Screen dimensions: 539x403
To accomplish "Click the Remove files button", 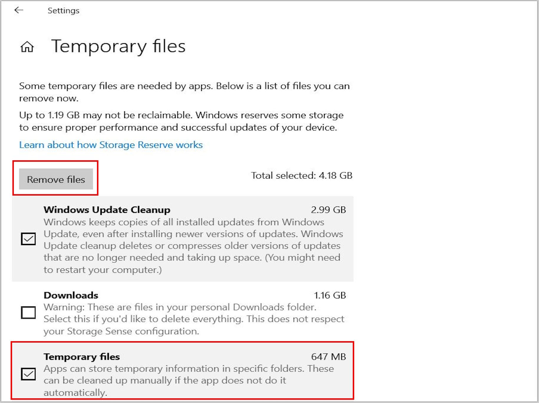I will [56, 179].
